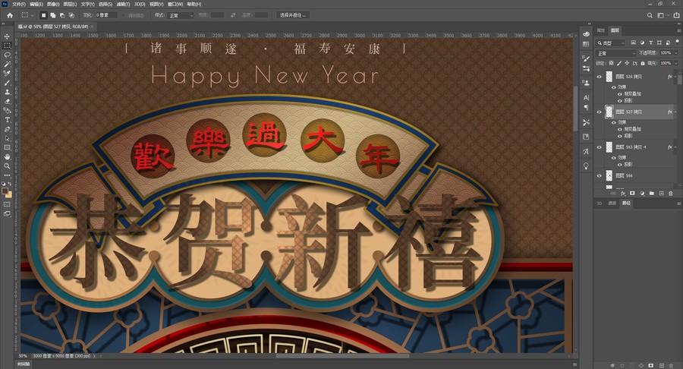Select the Magic Wand tool

(7, 64)
